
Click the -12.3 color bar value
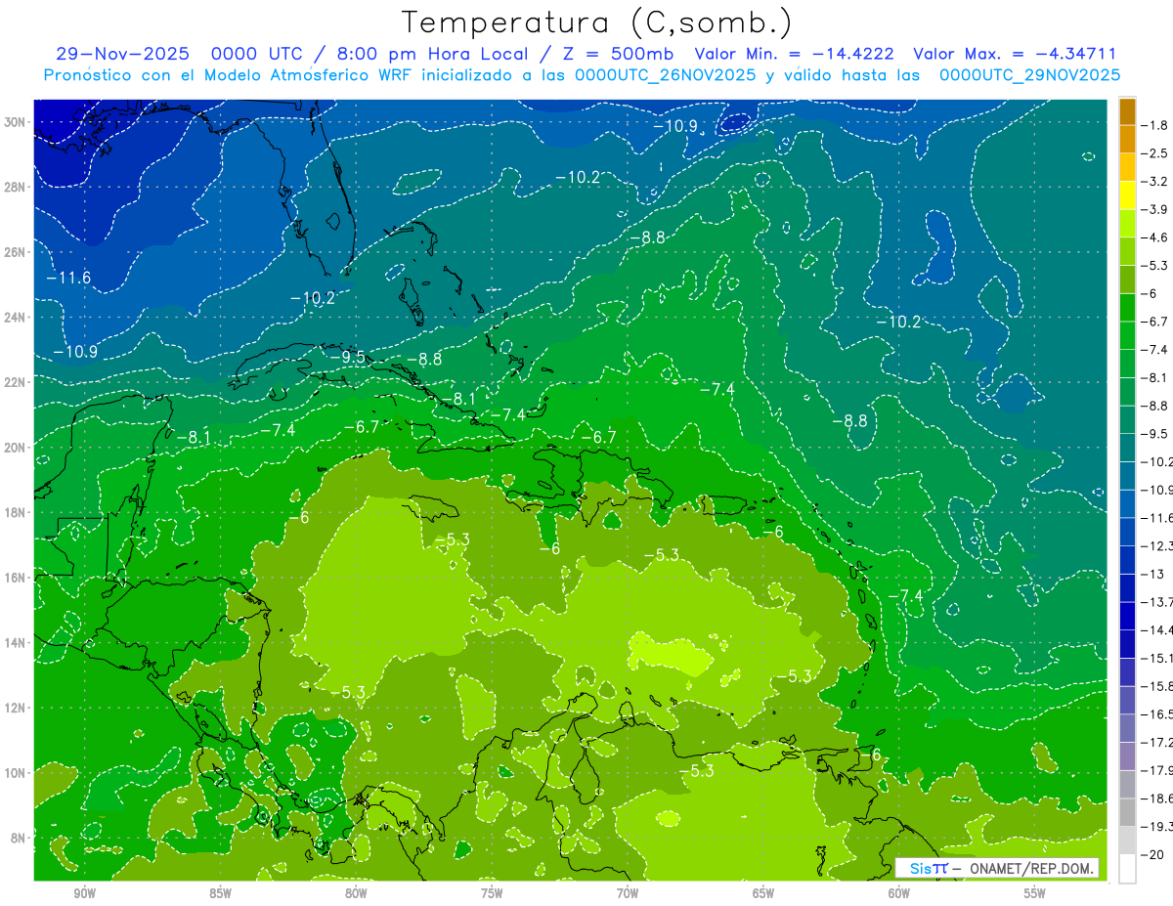click(1158, 545)
